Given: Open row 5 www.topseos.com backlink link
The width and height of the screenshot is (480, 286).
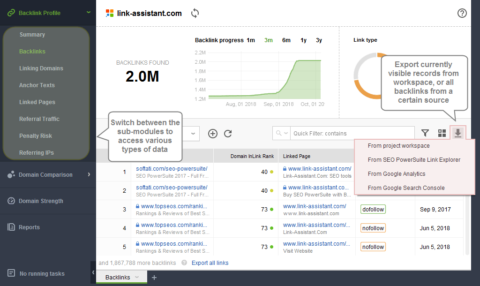Looking at the screenshot, I should [174, 244].
